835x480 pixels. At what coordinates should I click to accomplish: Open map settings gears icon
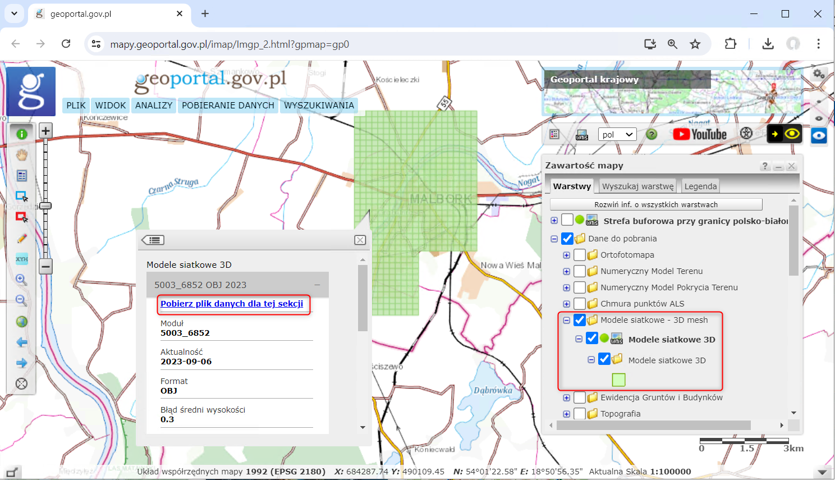[x=819, y=74]
